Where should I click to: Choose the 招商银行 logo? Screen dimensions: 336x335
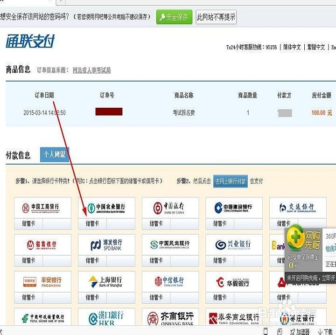(x=42, y=244)
